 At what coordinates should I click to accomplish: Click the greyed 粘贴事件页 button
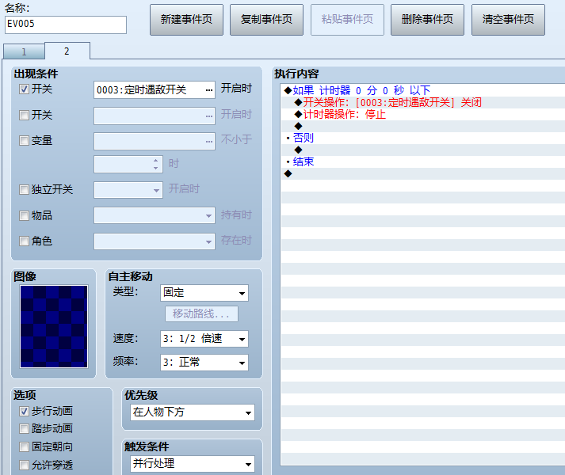[347, 20]
